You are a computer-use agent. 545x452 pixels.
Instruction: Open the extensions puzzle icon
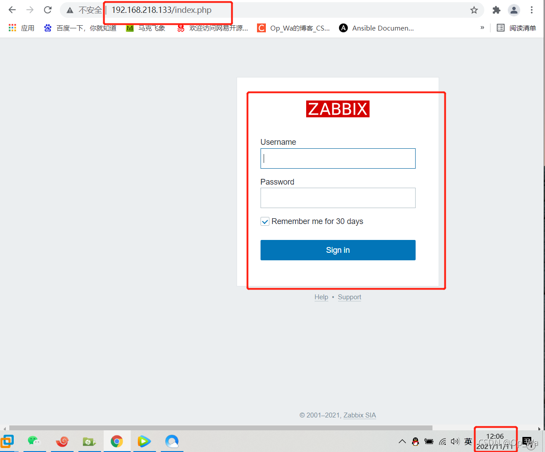(496, 10)
